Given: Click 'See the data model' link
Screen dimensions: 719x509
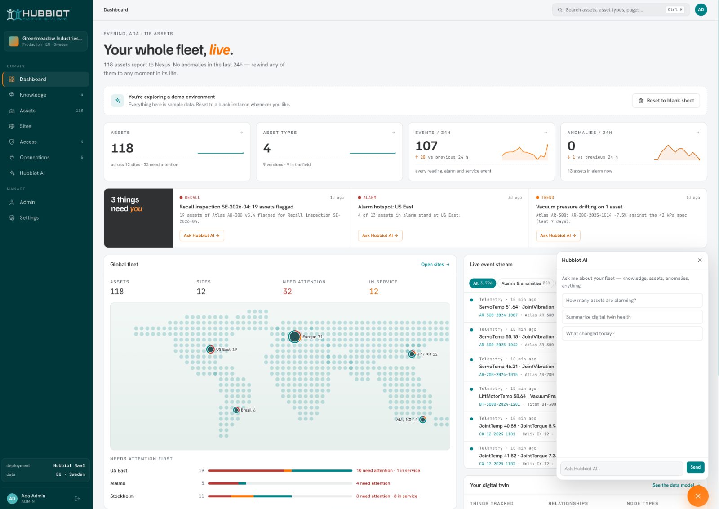Looking at the screenshot, I should coord(675,485).
